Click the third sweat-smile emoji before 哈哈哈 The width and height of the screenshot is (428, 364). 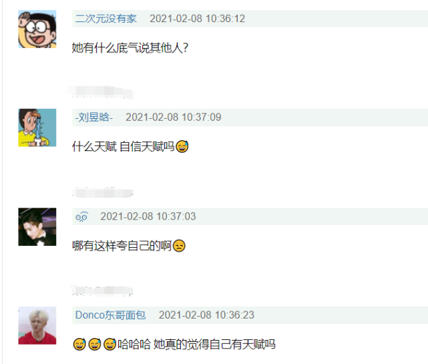click(x=110, y=344)
